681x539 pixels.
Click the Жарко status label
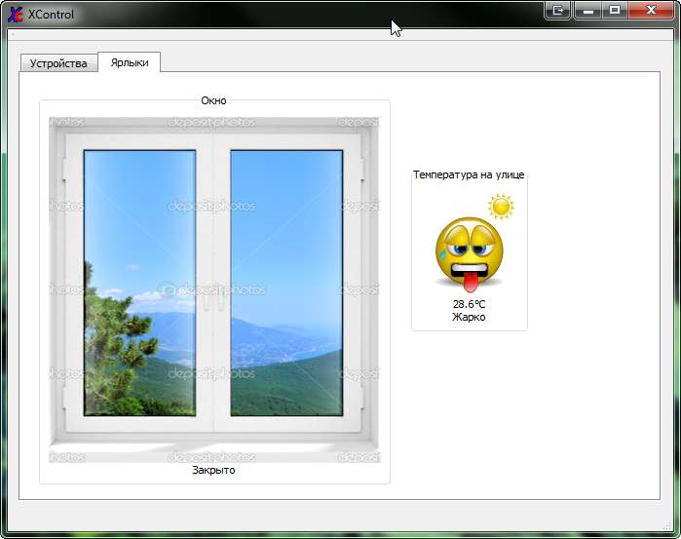(x=469, y=317)
